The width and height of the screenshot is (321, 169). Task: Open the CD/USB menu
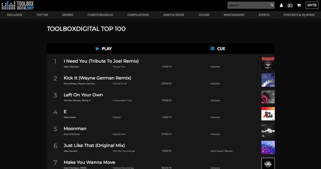point(204,15)
